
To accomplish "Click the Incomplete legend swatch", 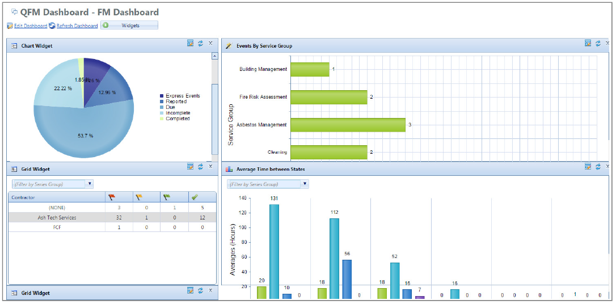I will 162,113.
